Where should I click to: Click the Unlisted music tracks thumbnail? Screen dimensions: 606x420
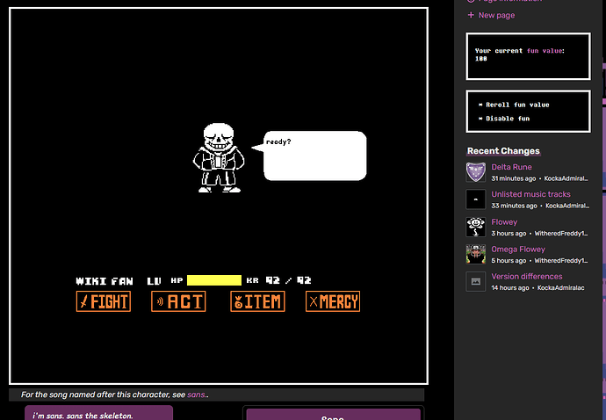(476, 199)
